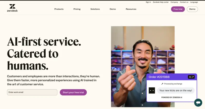Open the Products menu
Screen dimensions: 205x109
coord(59,9)
